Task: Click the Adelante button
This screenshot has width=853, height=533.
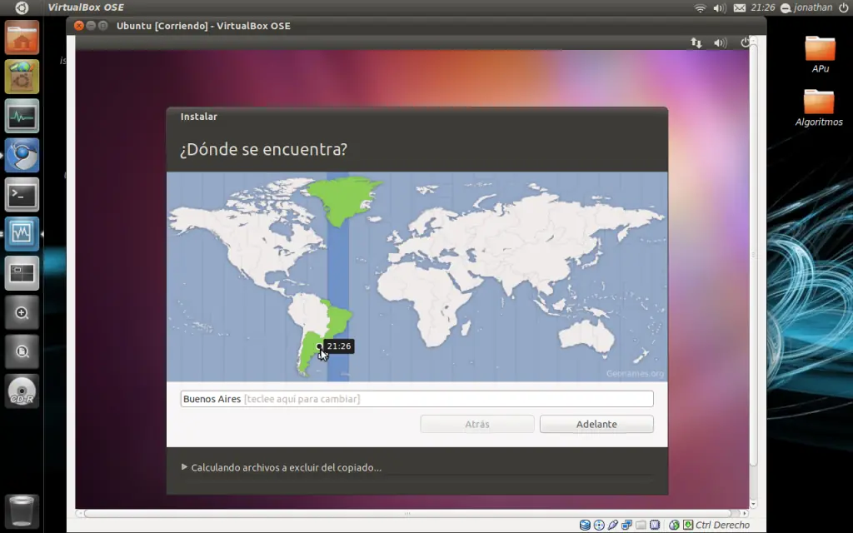Action: pos(596,424)
